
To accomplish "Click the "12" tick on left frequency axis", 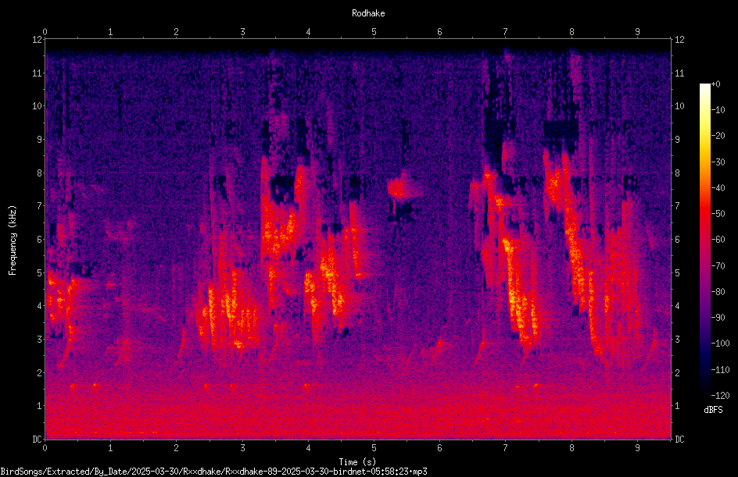I will tap(38, 40).
